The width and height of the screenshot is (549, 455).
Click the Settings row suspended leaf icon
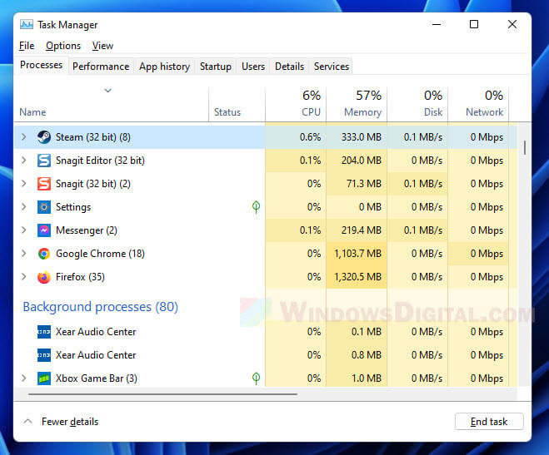point(256,207)
